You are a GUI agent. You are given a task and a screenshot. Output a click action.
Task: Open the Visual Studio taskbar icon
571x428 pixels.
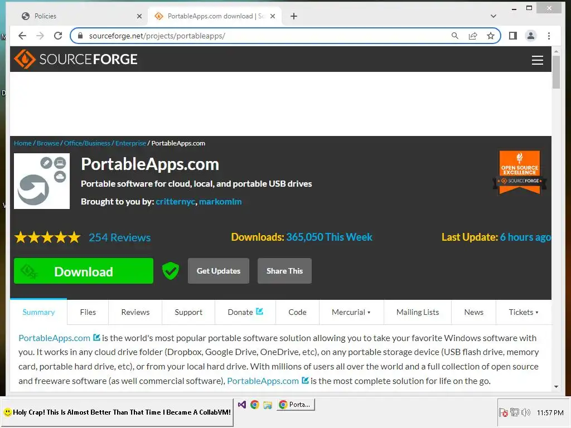coord(242,405)
